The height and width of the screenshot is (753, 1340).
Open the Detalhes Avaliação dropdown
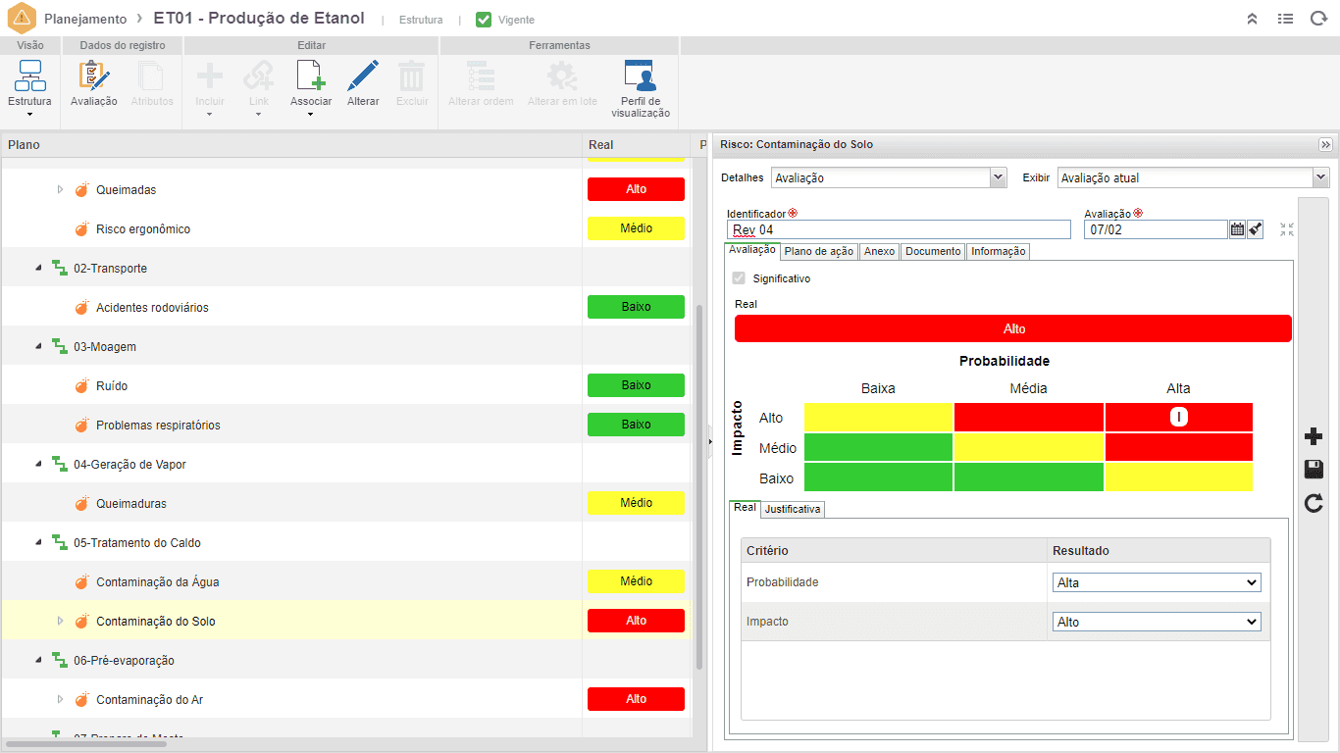889,178
